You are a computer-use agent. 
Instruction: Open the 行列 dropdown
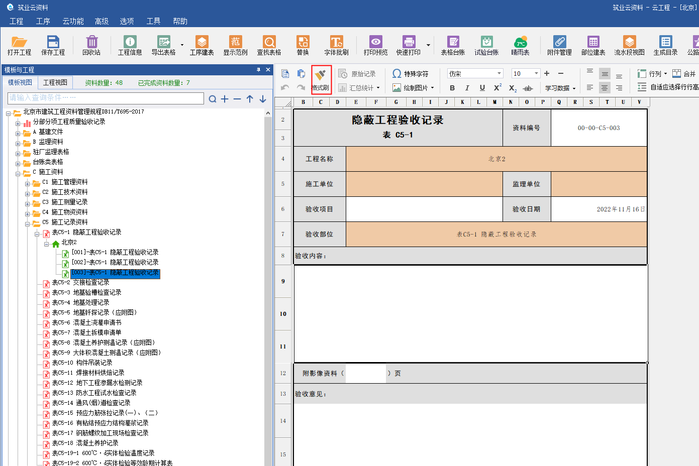point(652,74)
